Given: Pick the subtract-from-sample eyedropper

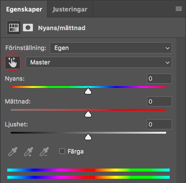Looking at the screenshot, I should click(44, 152).
